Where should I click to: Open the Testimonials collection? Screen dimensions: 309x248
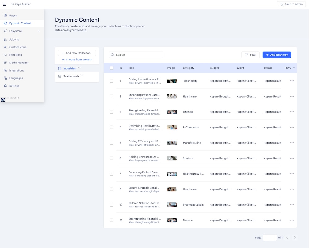tap(71, 76)
